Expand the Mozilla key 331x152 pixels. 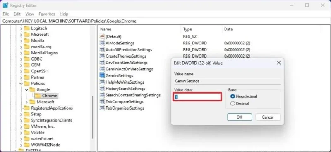(21, 41)
